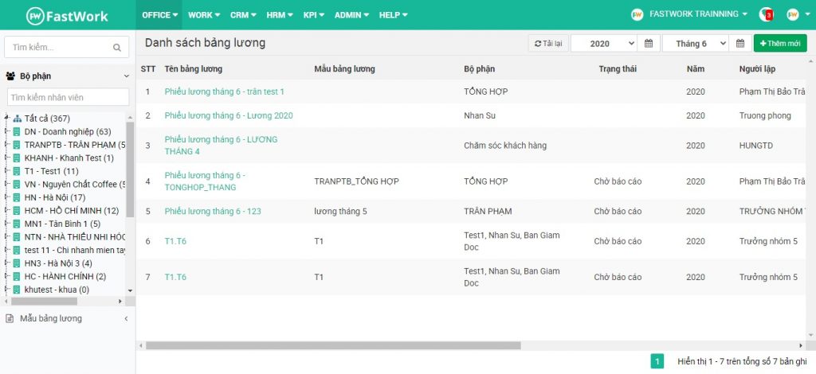Image resolution: width=816 pixels, height=374 pixels.
Task: Open notifications globe icon
Action: tap(766, 14)
